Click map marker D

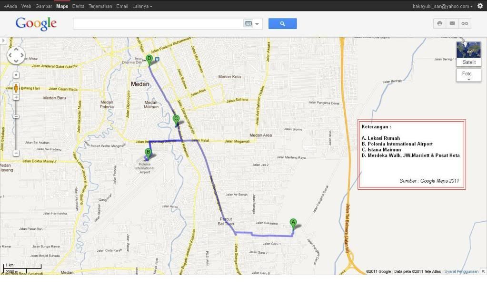[x=149, y=60]
